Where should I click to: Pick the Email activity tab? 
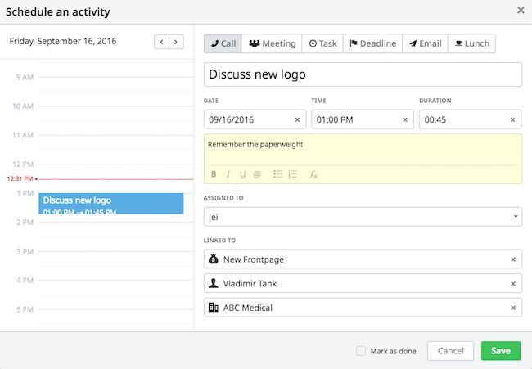(425, 43)
